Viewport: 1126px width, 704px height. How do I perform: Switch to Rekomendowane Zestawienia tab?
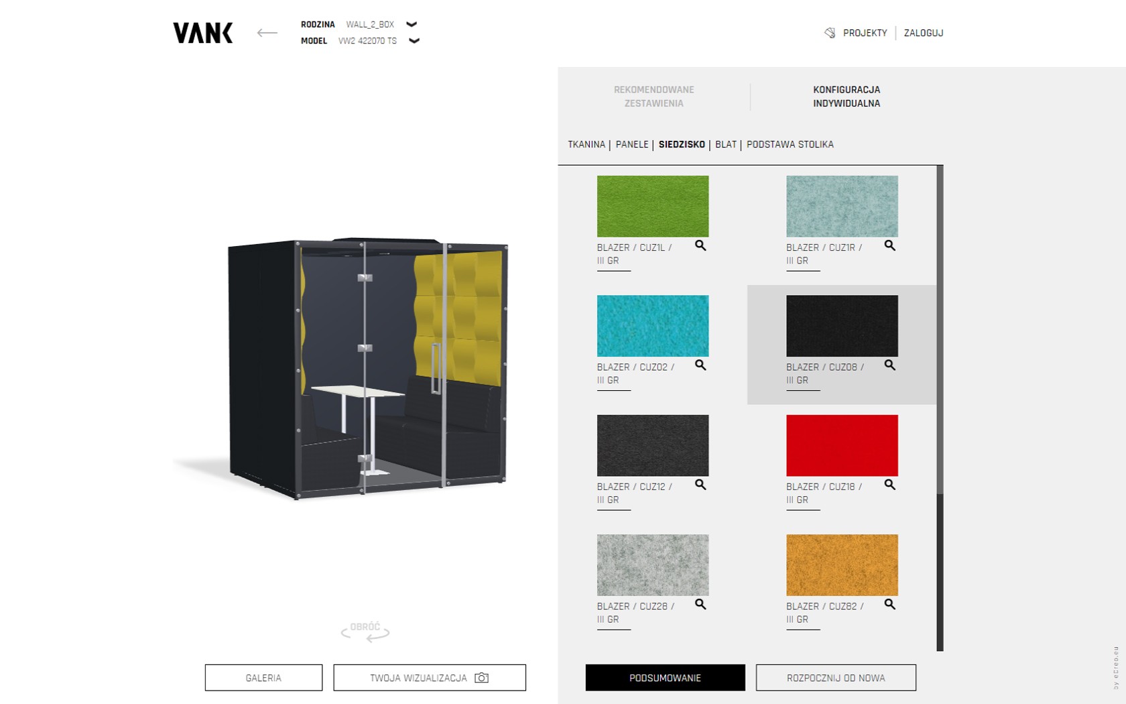(x=653, y=97)
